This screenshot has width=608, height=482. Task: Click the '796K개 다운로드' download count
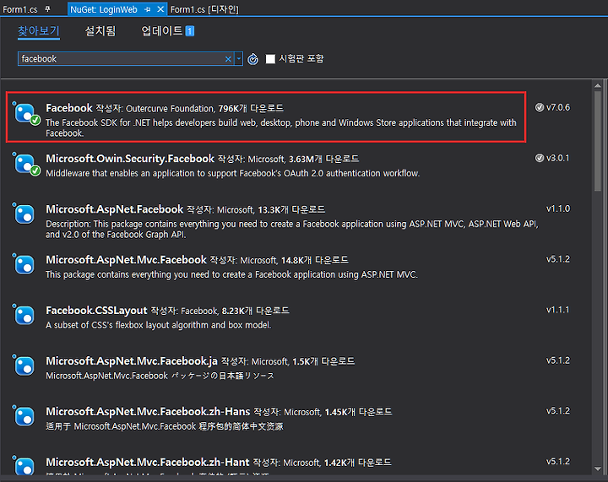tap(251, 109)
